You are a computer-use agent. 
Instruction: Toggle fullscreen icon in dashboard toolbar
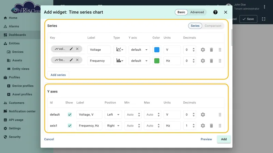(263, 19)
